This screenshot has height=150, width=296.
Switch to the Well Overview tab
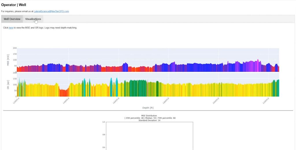coord(12,19)
